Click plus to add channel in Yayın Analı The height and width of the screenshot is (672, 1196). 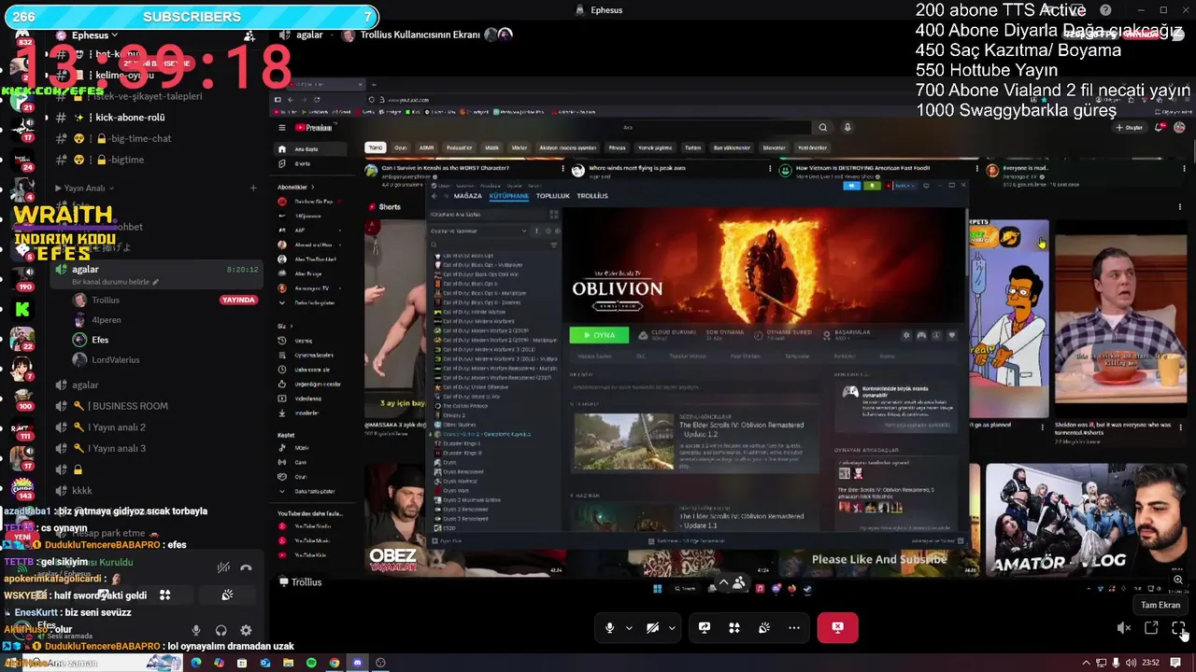[x=252, y=188]
